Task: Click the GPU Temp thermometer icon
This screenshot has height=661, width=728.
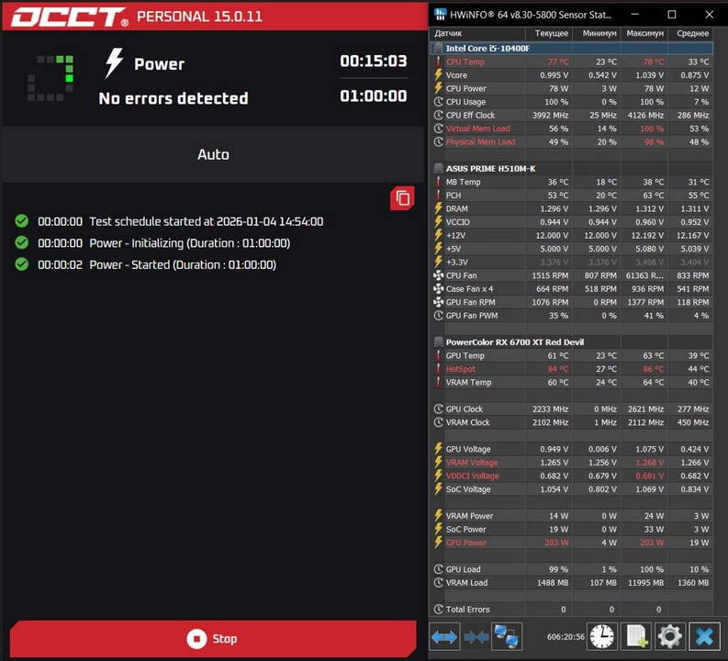Action: [438, 355]
